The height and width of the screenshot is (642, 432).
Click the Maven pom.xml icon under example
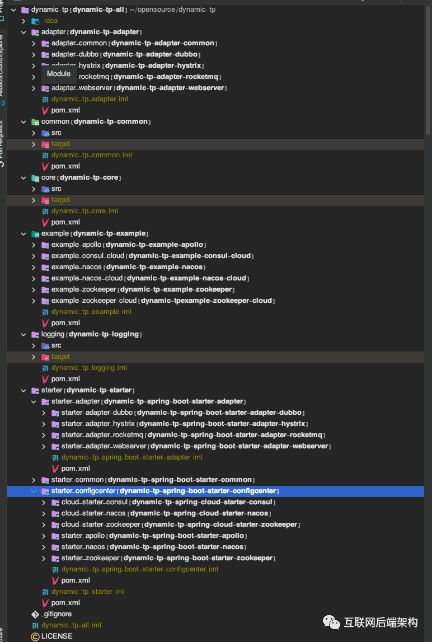click(45, 323)
